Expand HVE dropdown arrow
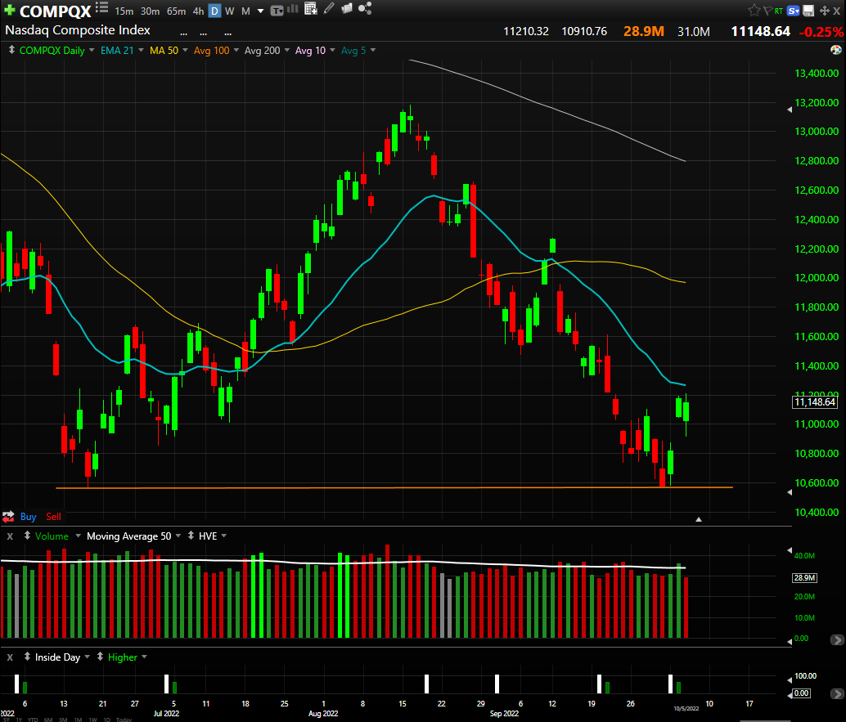This screenshot has width=846, height=722. coord(224,536)
